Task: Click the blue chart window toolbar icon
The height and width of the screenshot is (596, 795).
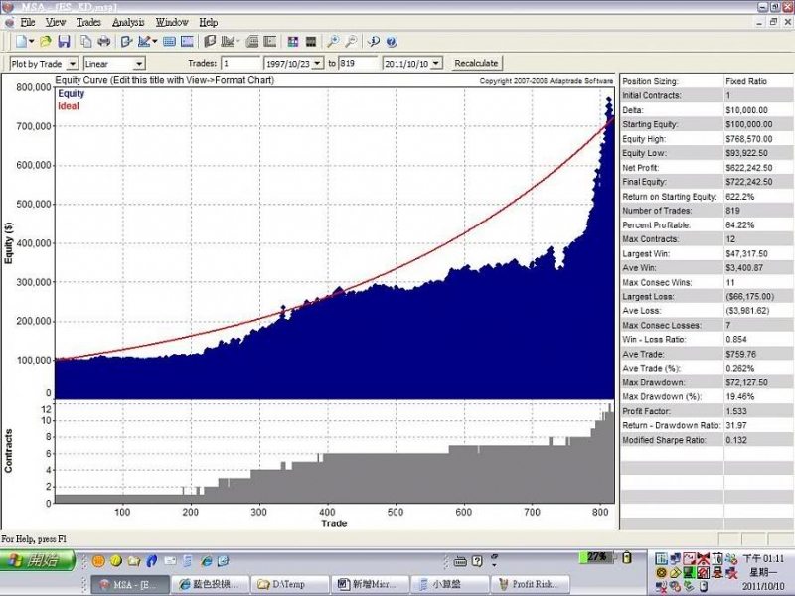Action: click(187, 42)
